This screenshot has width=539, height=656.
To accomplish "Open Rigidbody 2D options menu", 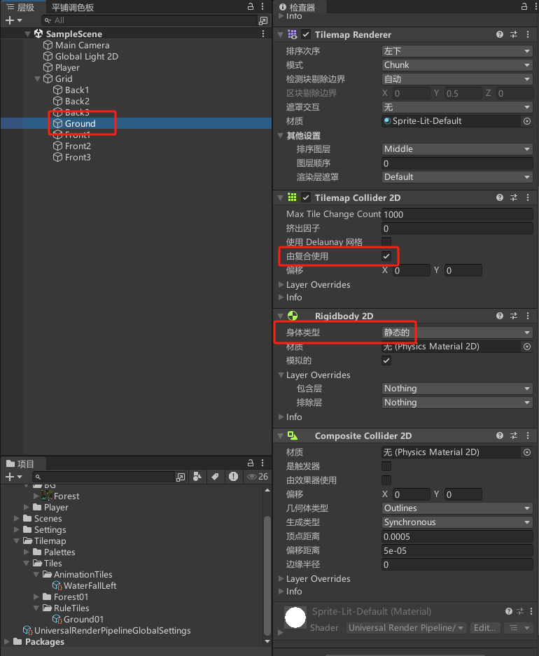I will coord(528,316).
